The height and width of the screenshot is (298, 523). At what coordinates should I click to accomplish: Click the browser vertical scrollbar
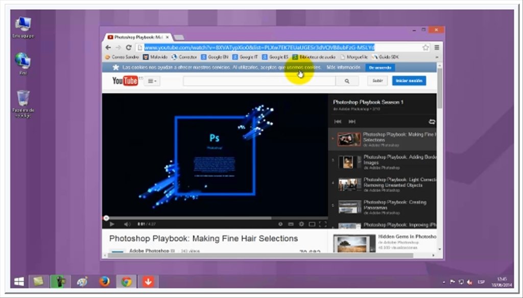[x=440, y=89]
